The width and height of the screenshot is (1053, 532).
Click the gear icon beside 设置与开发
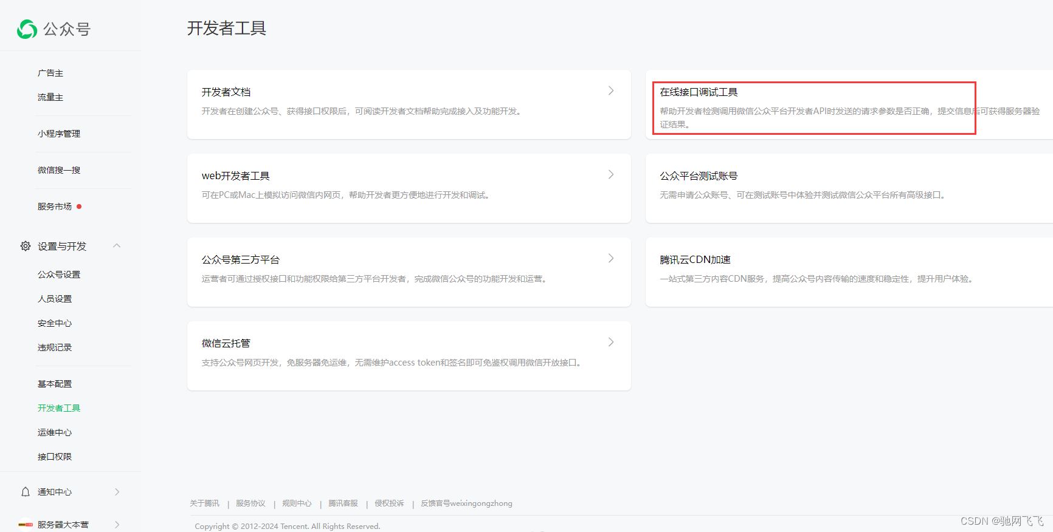(26, 246)
